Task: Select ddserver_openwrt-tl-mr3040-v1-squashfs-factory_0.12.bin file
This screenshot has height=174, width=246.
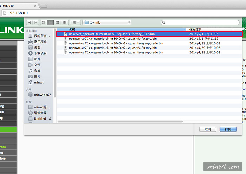Action: click(x=149, y=34)
